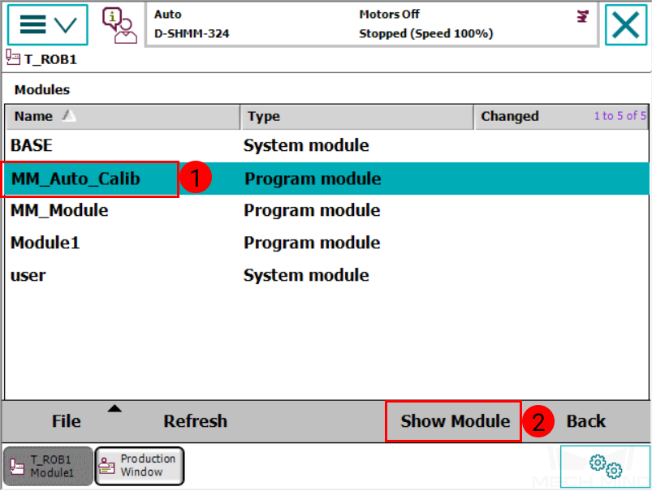The width and height of the screenshot is (652, 491).
Task: Click the T_ROB1 task icon below the menu
Action: click(x=13, y=58)
